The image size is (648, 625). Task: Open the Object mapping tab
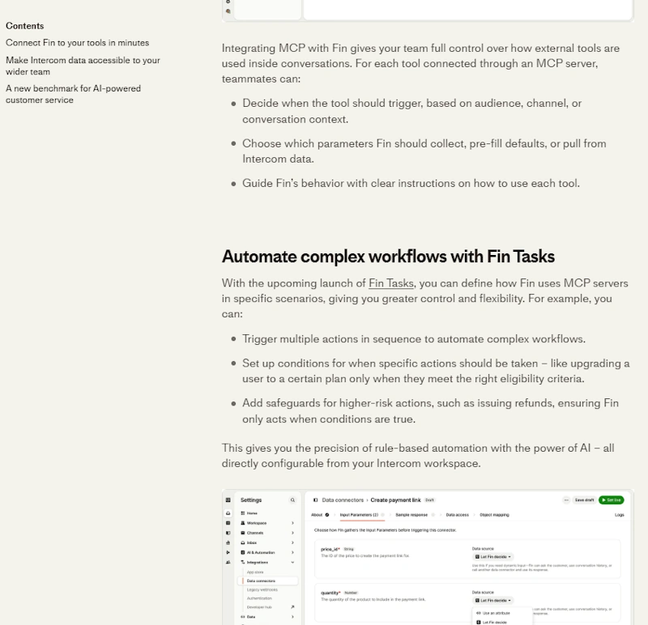click(494, 515)
